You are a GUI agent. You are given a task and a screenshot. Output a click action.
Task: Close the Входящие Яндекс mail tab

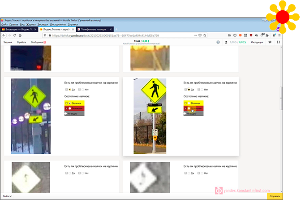(35, 30)
